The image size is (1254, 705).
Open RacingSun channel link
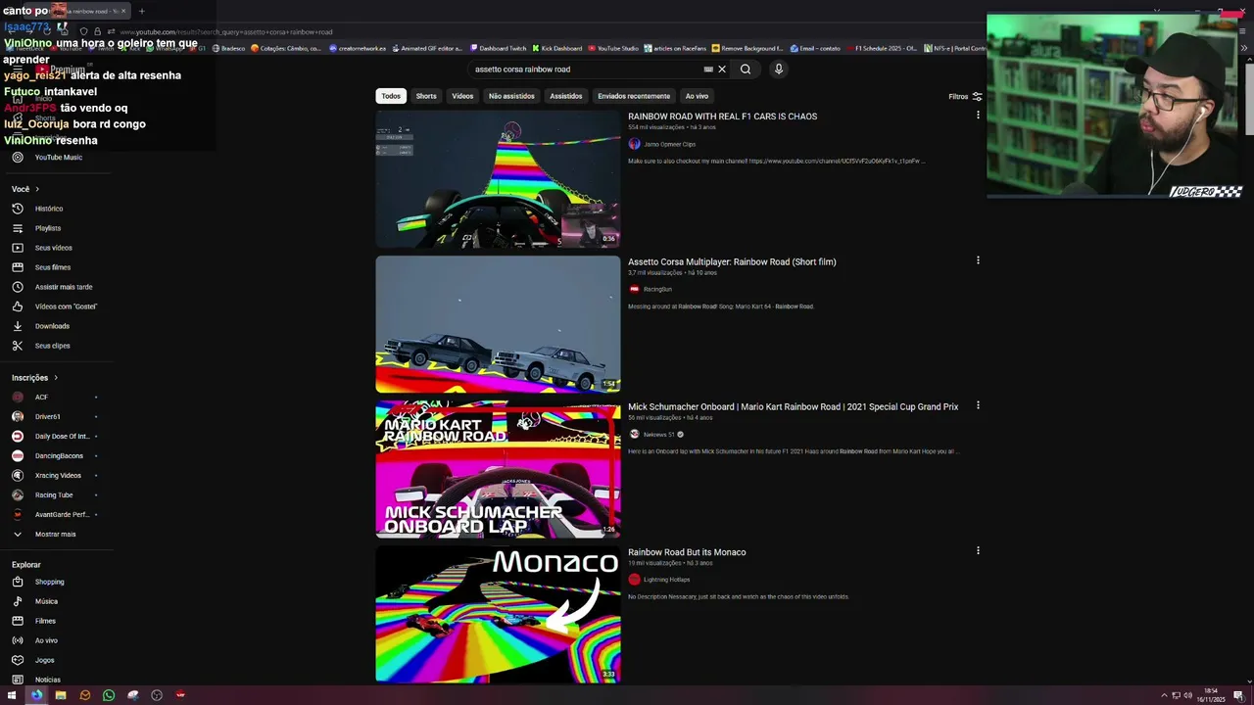[x=657, y=290]
